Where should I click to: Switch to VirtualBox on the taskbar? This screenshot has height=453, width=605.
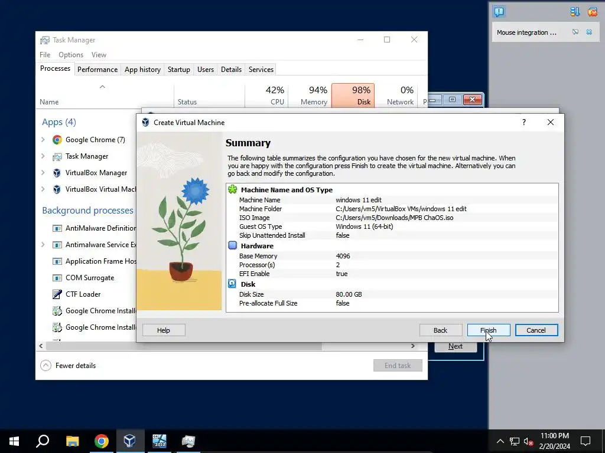point(129,441)
